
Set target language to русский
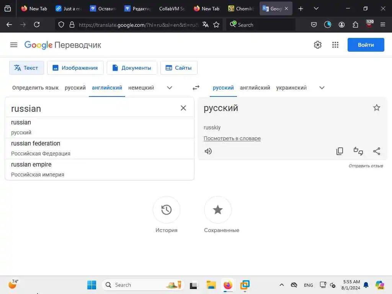click(223, 88)
